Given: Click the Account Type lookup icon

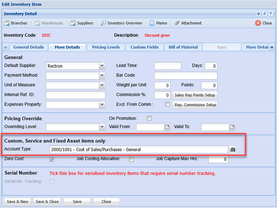Looking at the screenshot, I should [x=233, y=149].
